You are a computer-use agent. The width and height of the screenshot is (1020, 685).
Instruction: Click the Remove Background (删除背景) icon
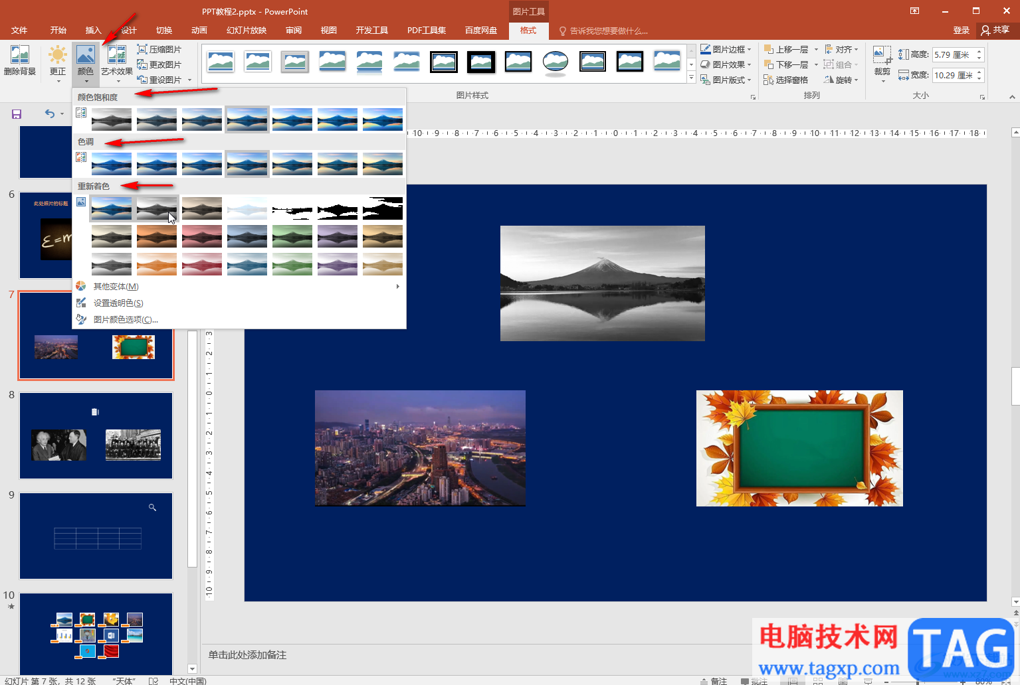[x=19, y=60]
